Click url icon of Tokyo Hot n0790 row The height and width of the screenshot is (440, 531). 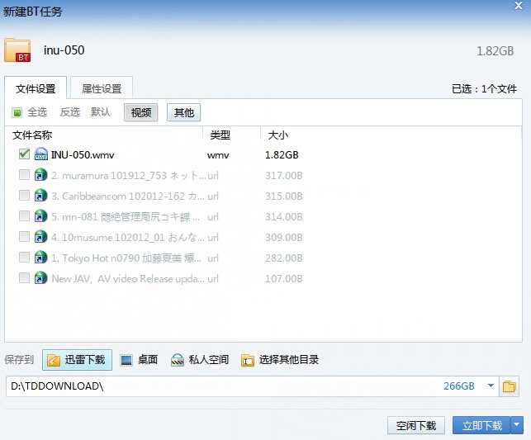(41, 258)
